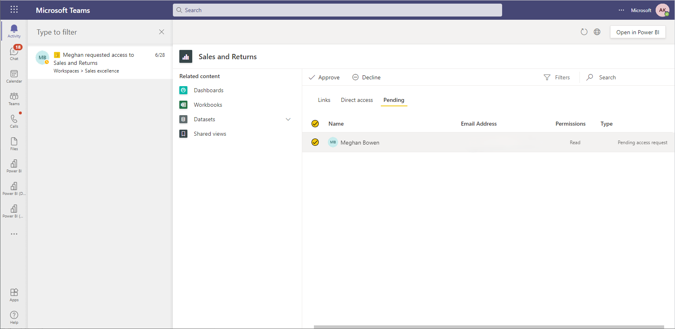675x329 pixels.
Task: Click the horizontal scrollbar at the bottom
Action: (489, 327)
